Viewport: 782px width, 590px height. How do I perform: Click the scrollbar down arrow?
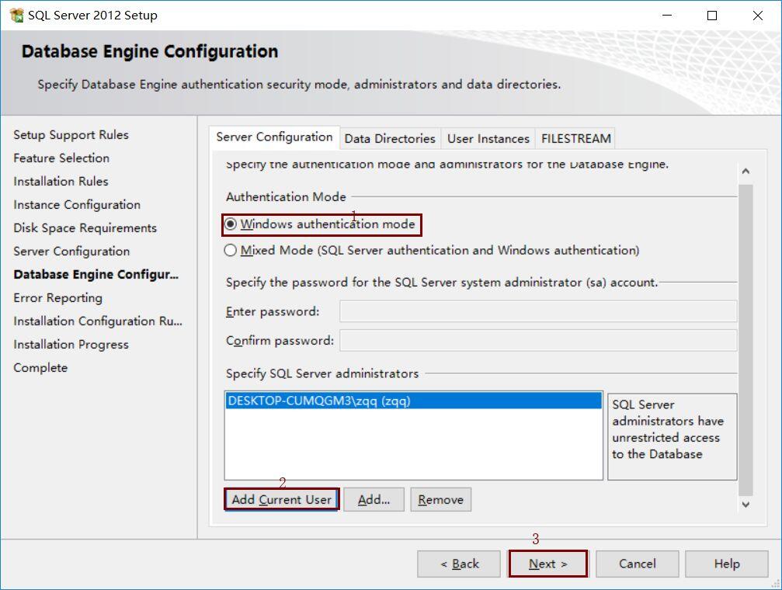[x=746, y=504]
